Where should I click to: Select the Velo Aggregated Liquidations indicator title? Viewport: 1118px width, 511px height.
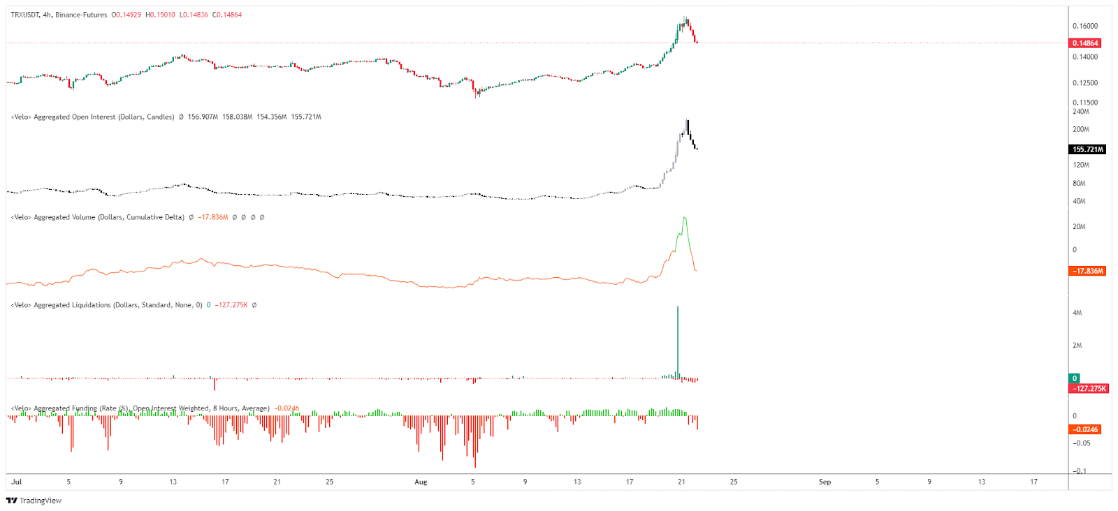106,305
